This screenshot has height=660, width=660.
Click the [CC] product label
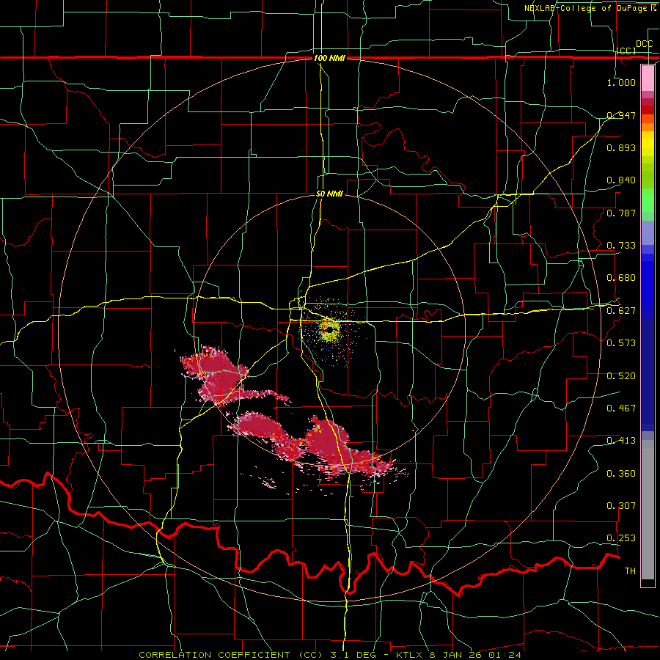(x=626, y=51)
